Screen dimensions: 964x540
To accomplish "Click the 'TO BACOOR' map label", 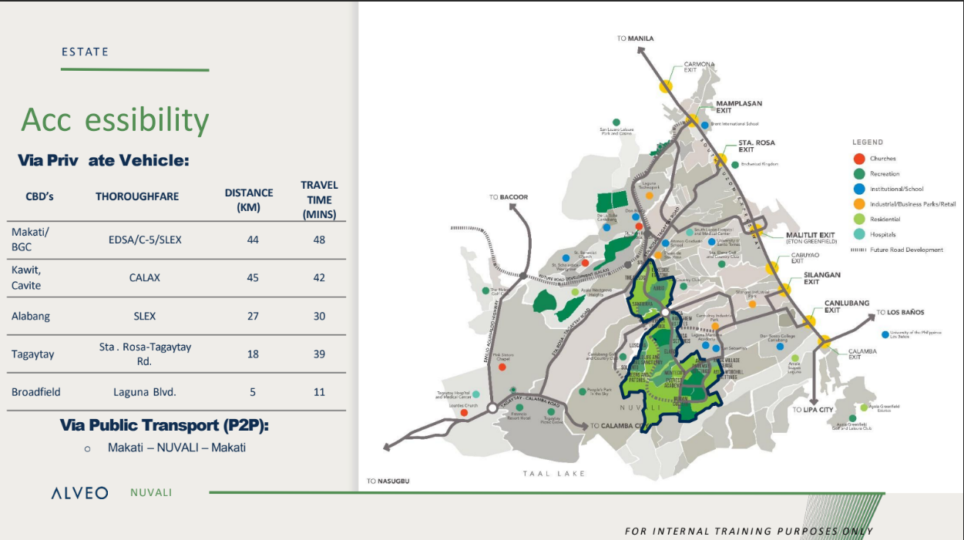I will 509,197.
